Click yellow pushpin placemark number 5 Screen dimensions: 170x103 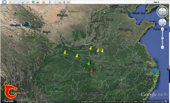[x=65, y=52]
